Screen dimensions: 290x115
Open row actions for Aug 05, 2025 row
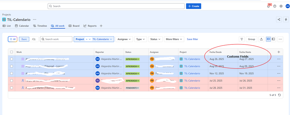pyautogui.click(x=279, y=66)
